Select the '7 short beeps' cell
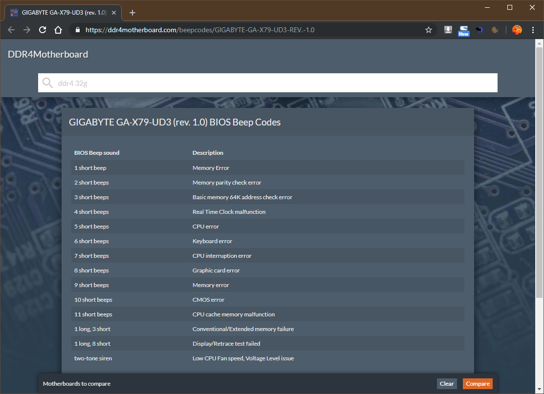Viewport: 544px width, 394px height. (x=91, y=256)
